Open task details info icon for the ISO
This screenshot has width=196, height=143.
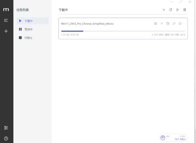tap(180, 24)
